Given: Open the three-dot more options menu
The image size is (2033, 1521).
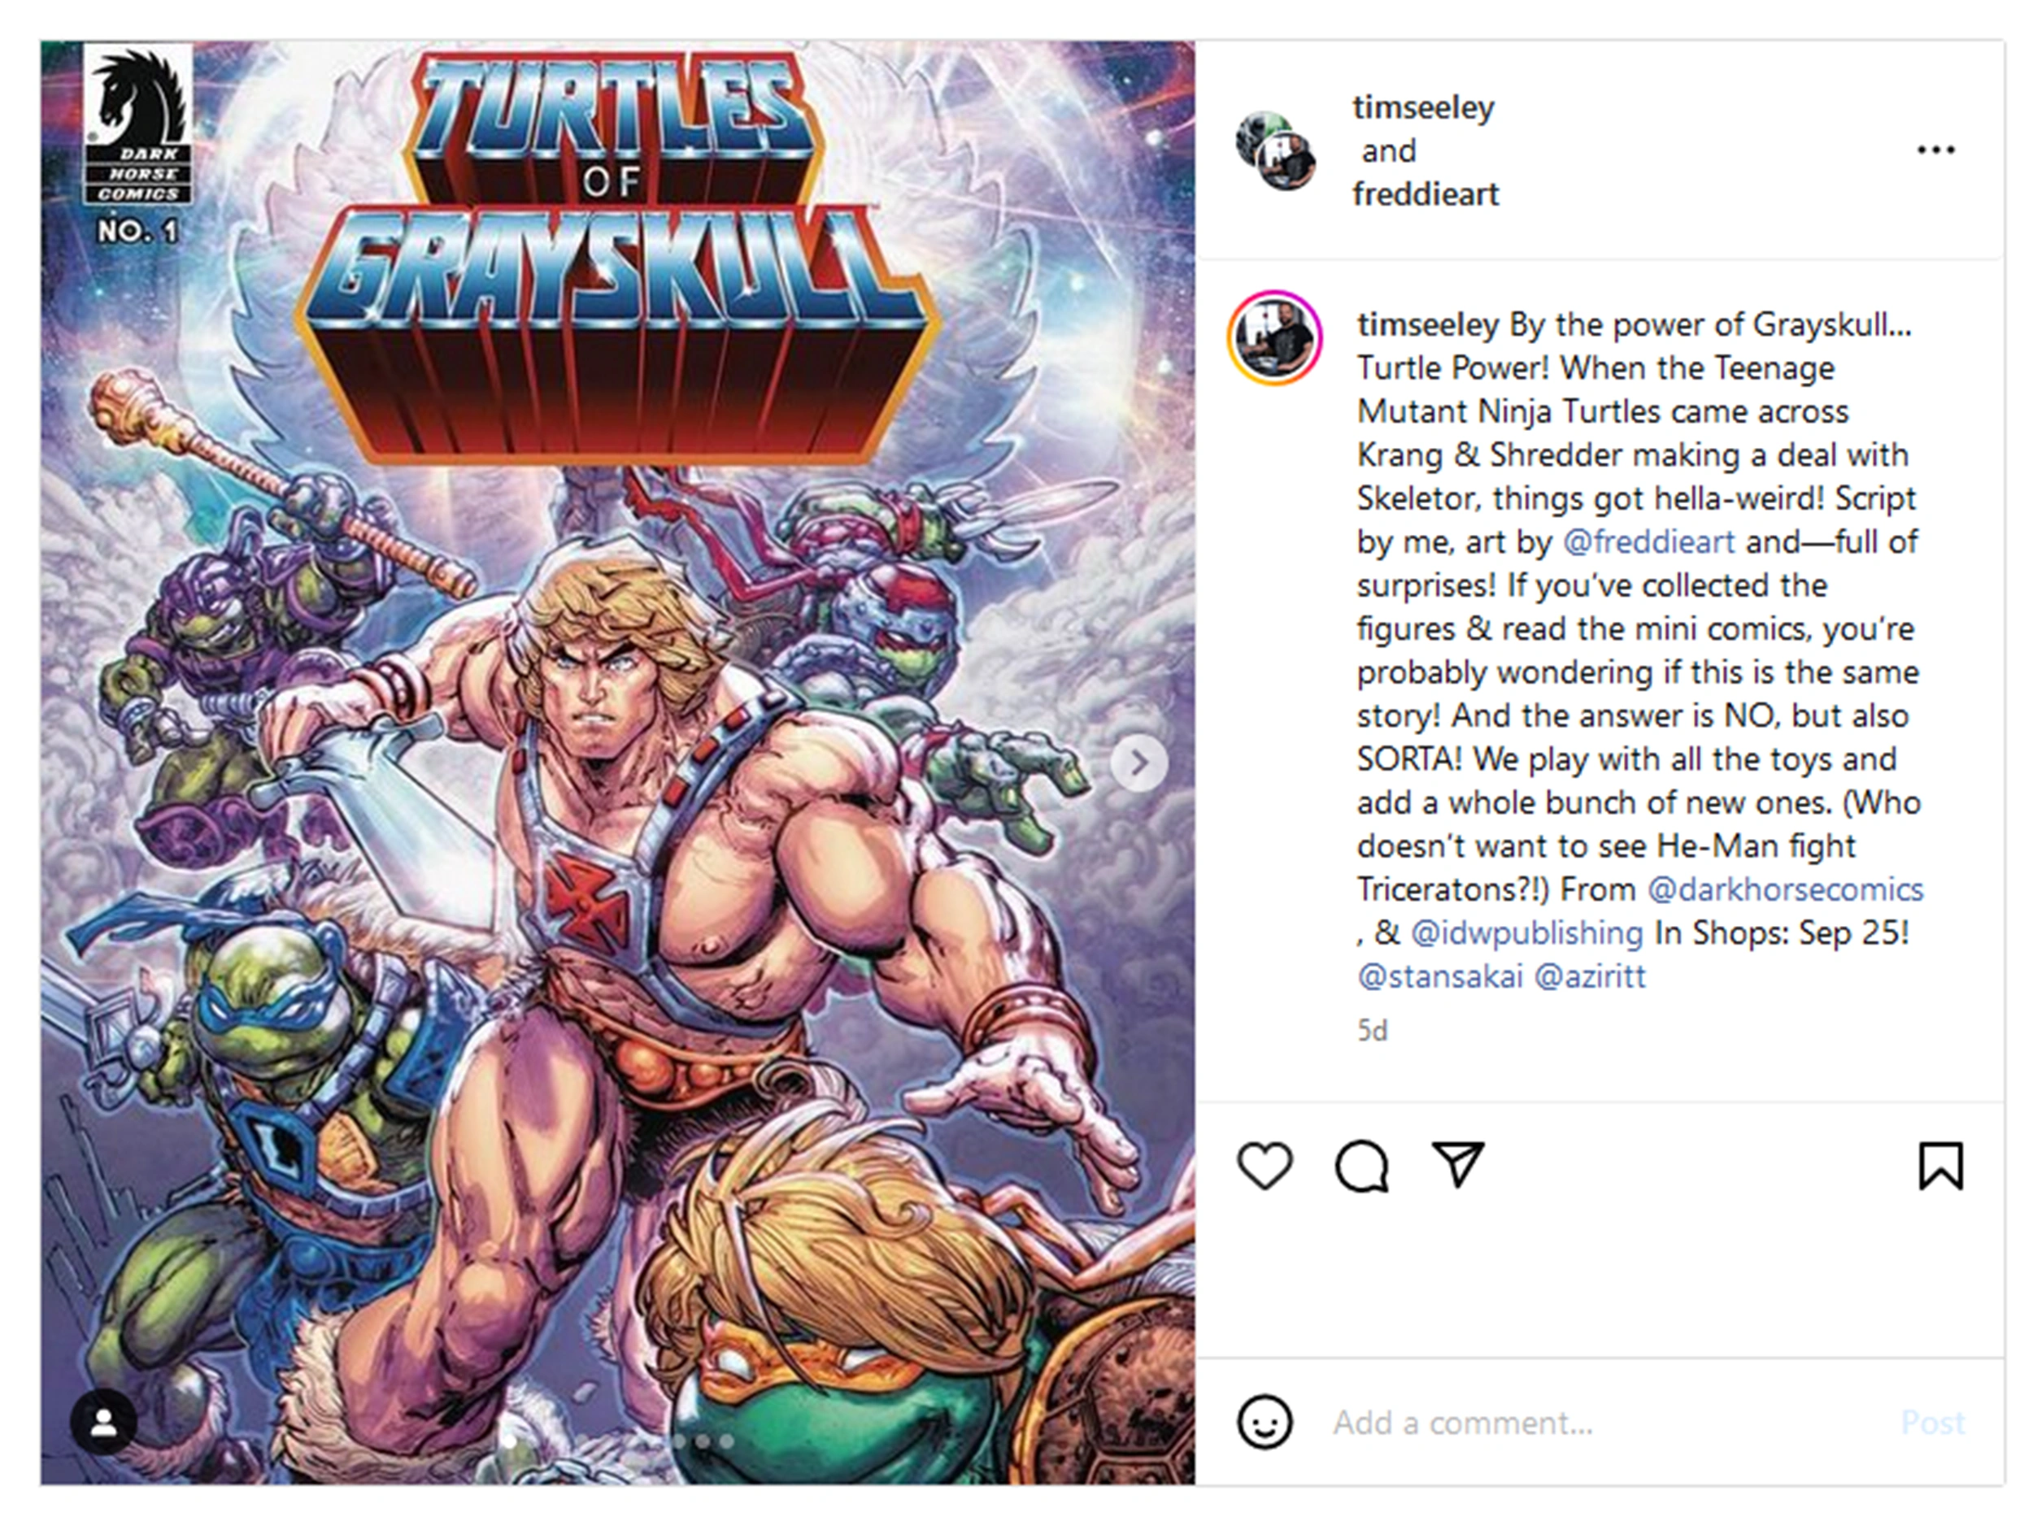Looking at the screenshot, I should tap(1935, 150).
